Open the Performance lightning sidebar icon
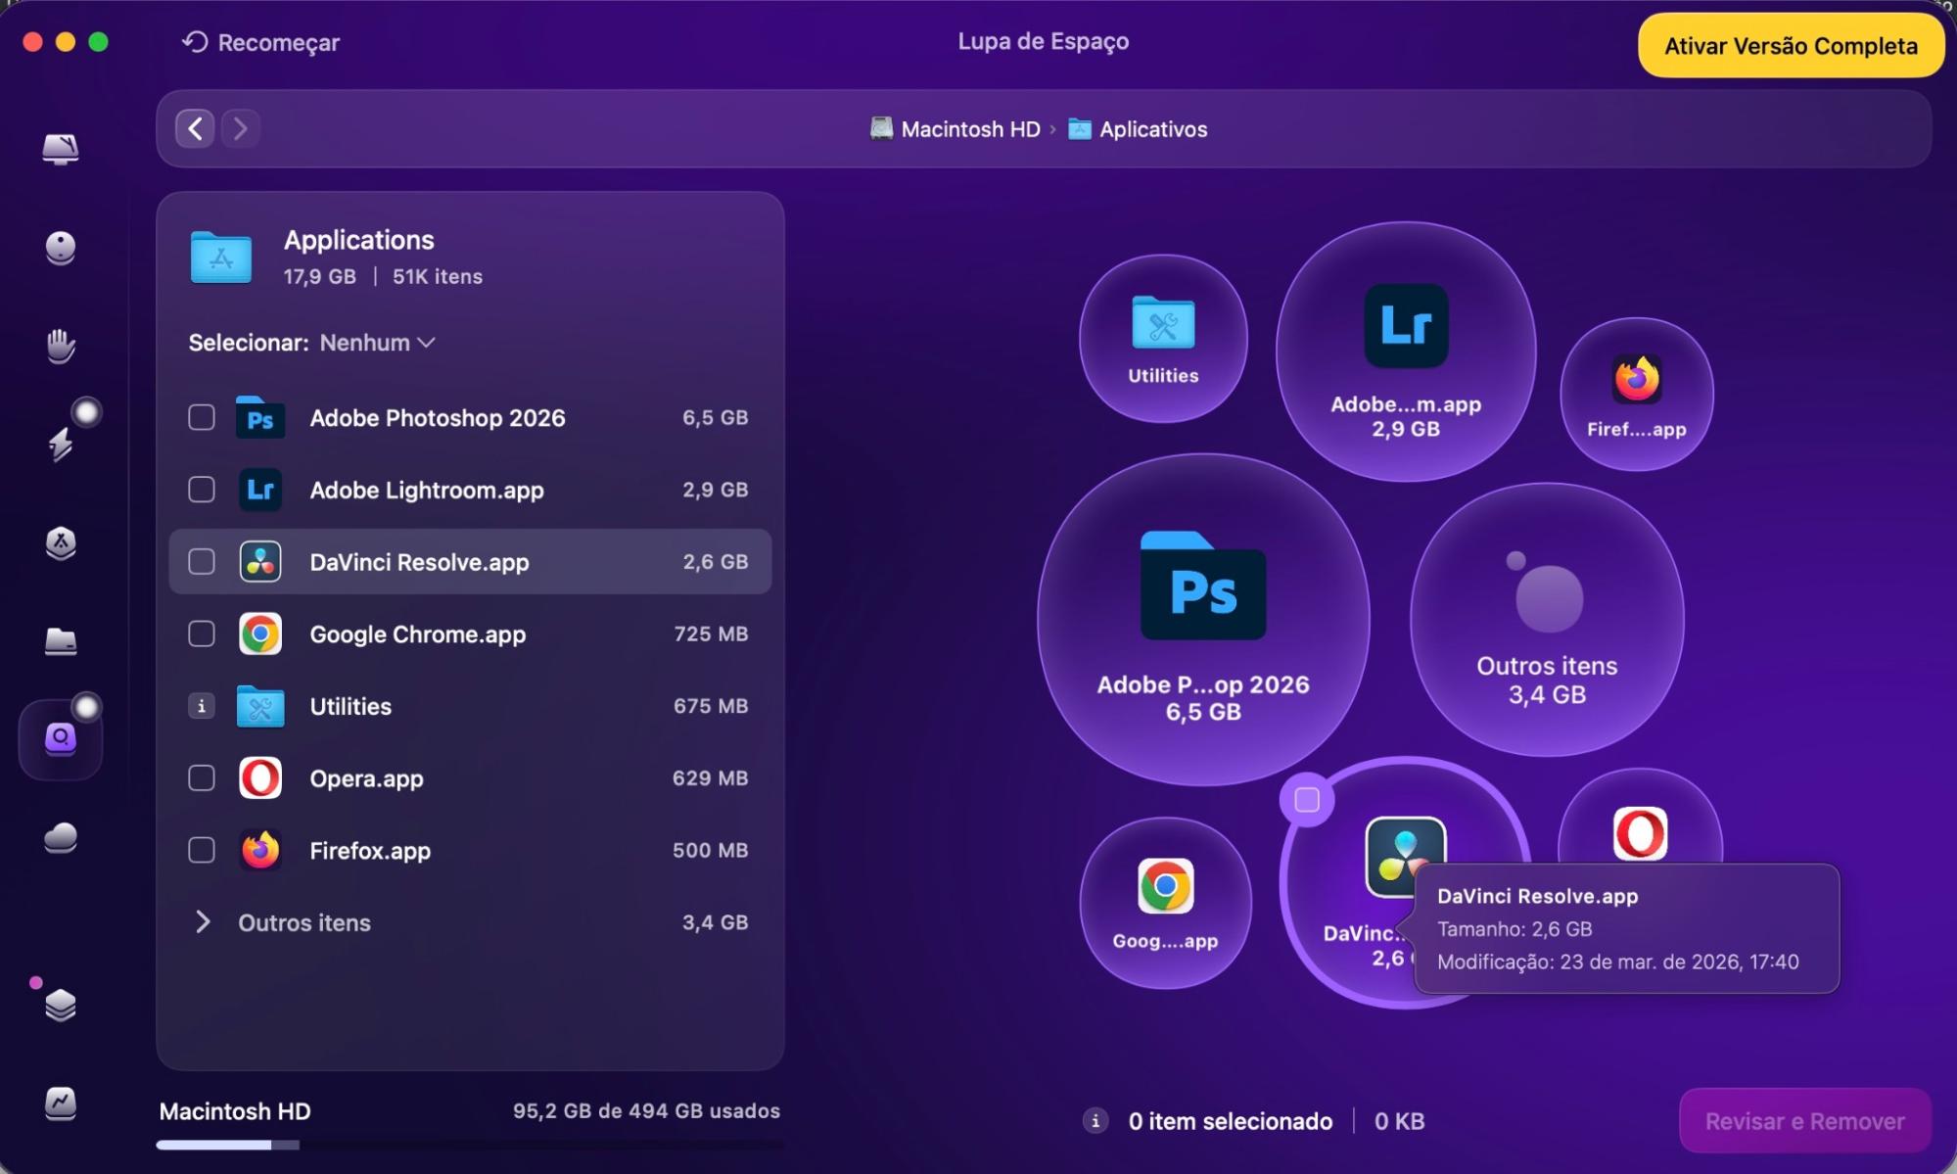The width and height of the screenshot is (1957, 1174). (61, 444)
